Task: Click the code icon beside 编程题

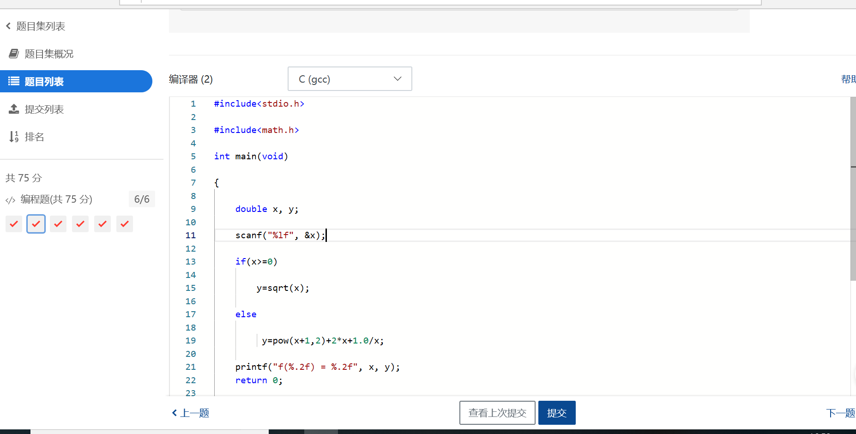Action: 10,200
